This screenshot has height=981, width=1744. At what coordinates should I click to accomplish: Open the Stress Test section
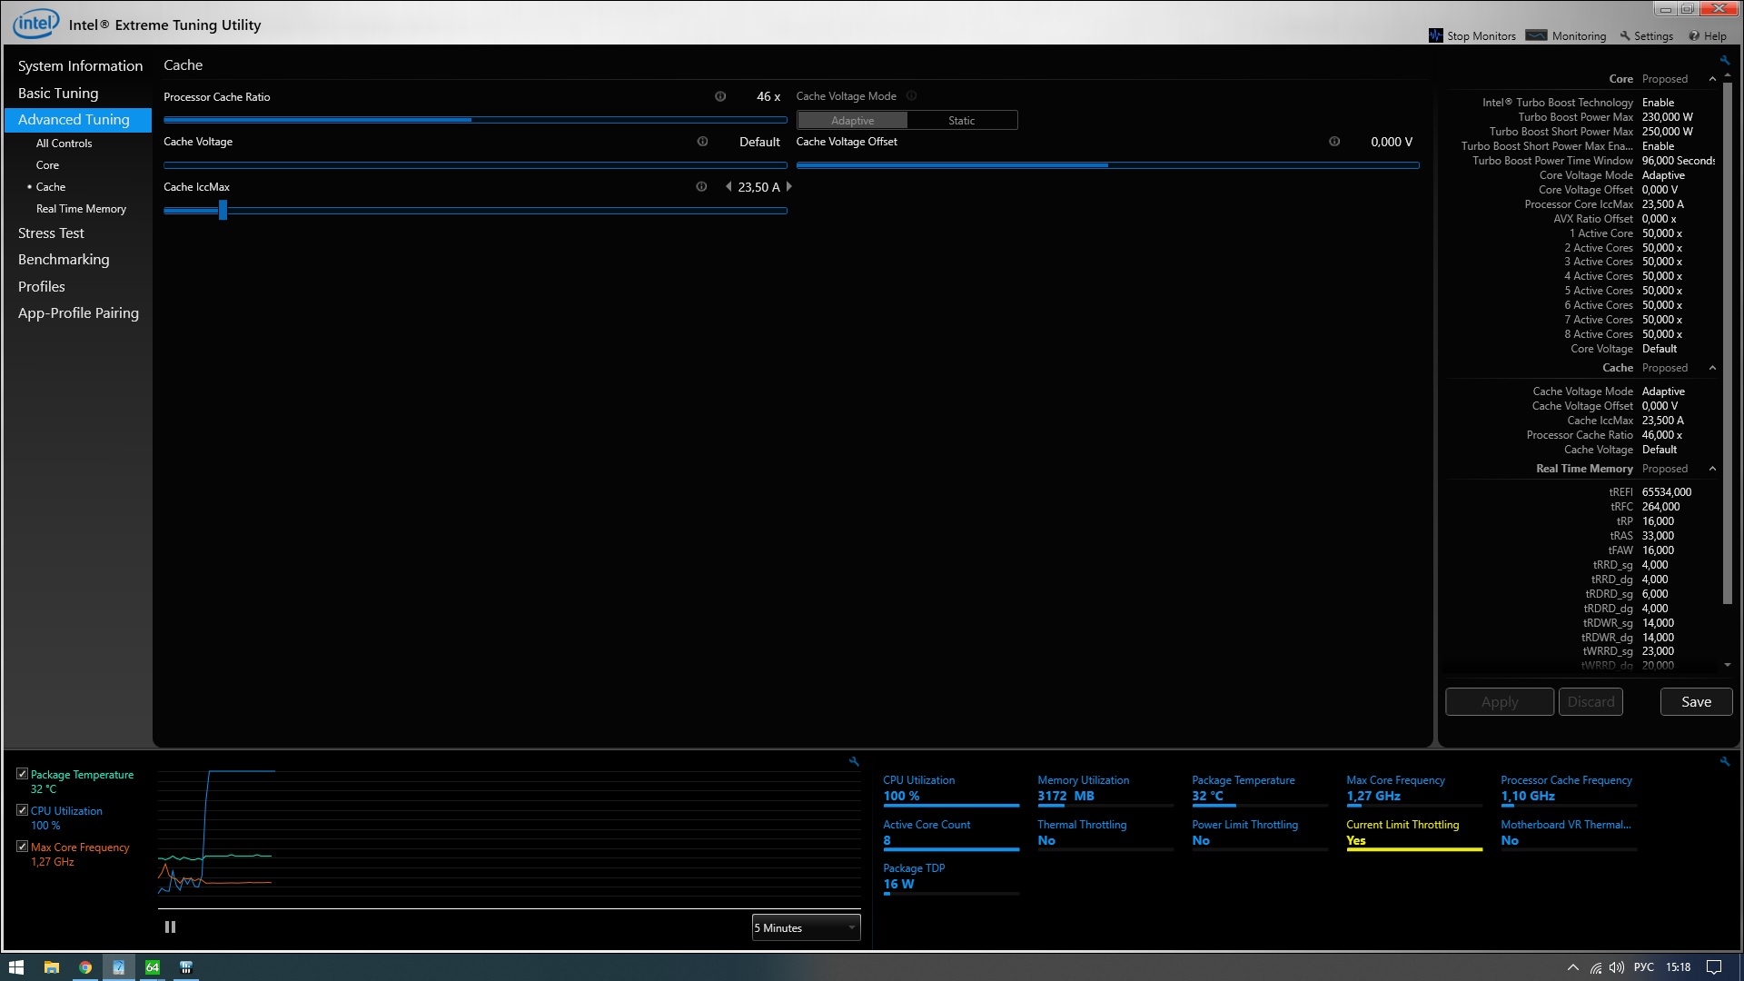tap(51, 233)
